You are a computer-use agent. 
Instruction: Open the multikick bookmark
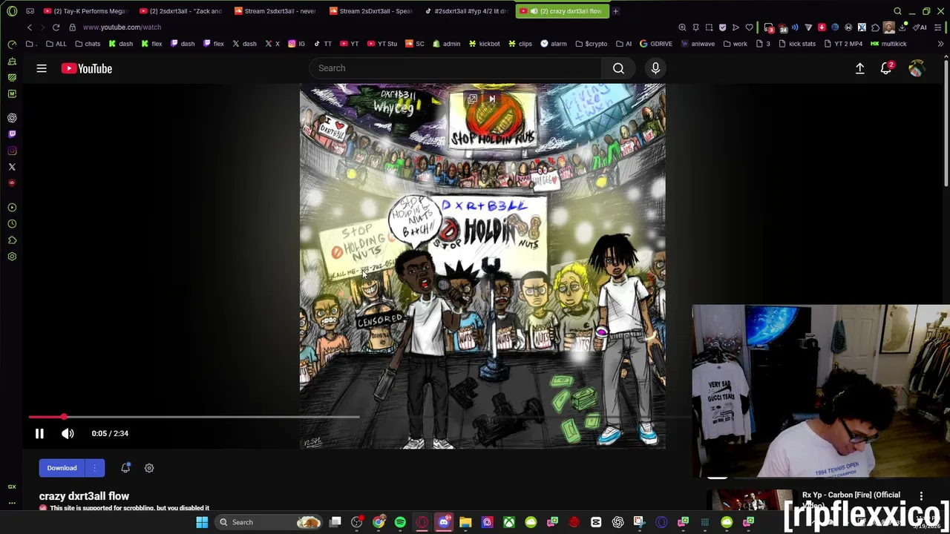(x=888, y=44)
